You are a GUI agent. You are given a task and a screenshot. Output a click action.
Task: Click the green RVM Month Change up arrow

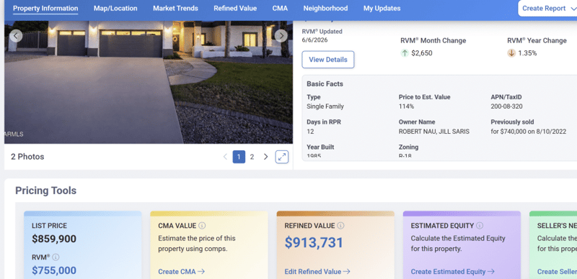click(x=405, y=53)
